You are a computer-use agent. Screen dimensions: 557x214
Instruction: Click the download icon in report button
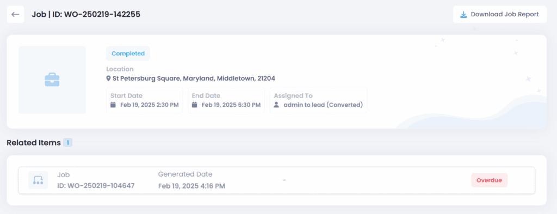(x=463, y=15)
